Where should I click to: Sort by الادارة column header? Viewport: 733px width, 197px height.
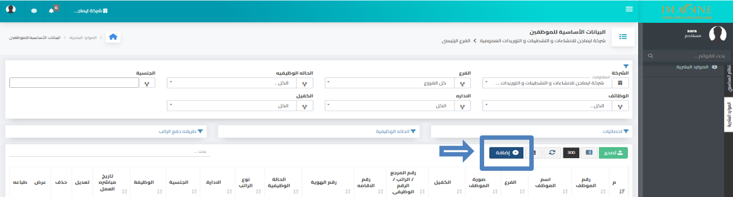coord(217,182)
